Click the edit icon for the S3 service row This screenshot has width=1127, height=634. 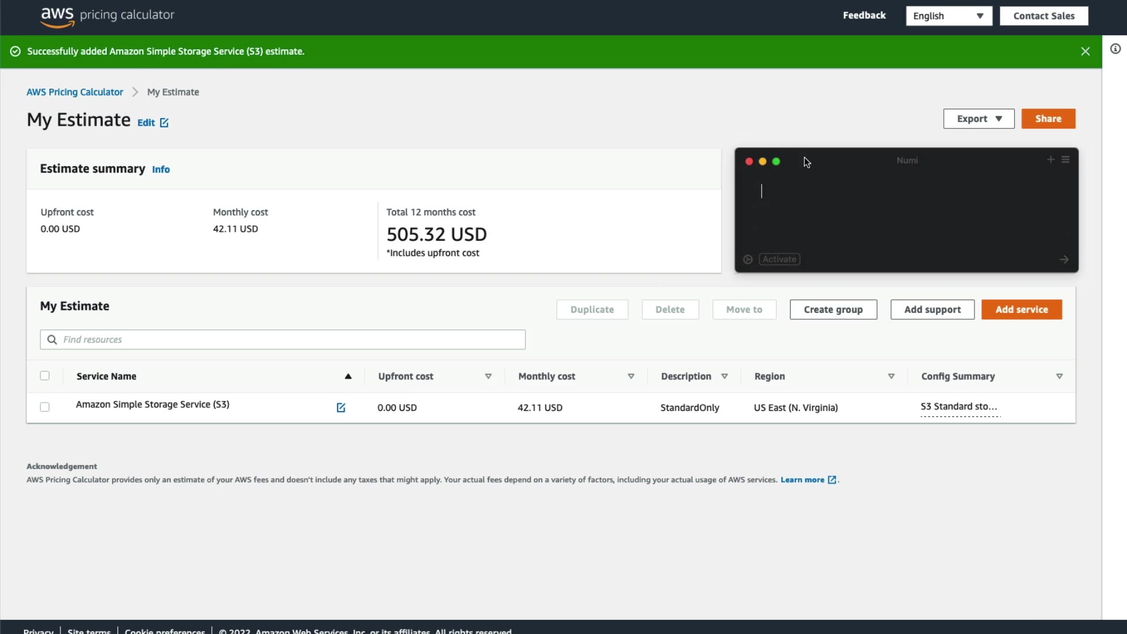coord(341,407)
